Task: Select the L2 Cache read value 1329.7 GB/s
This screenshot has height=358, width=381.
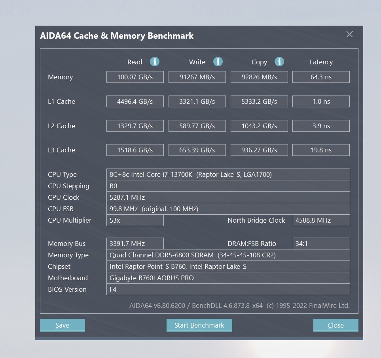Action: pos(135,126)
